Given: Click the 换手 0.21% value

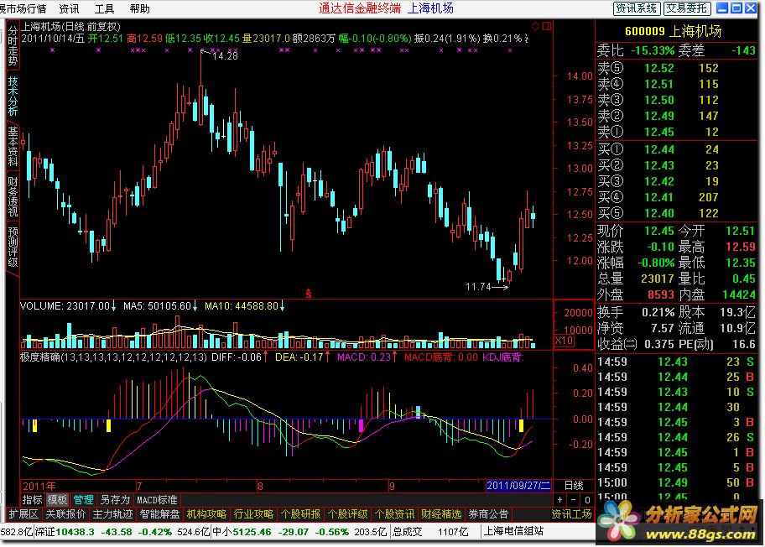Looking at the screenshot, I should pyautogui.click(x=658, y=312).
